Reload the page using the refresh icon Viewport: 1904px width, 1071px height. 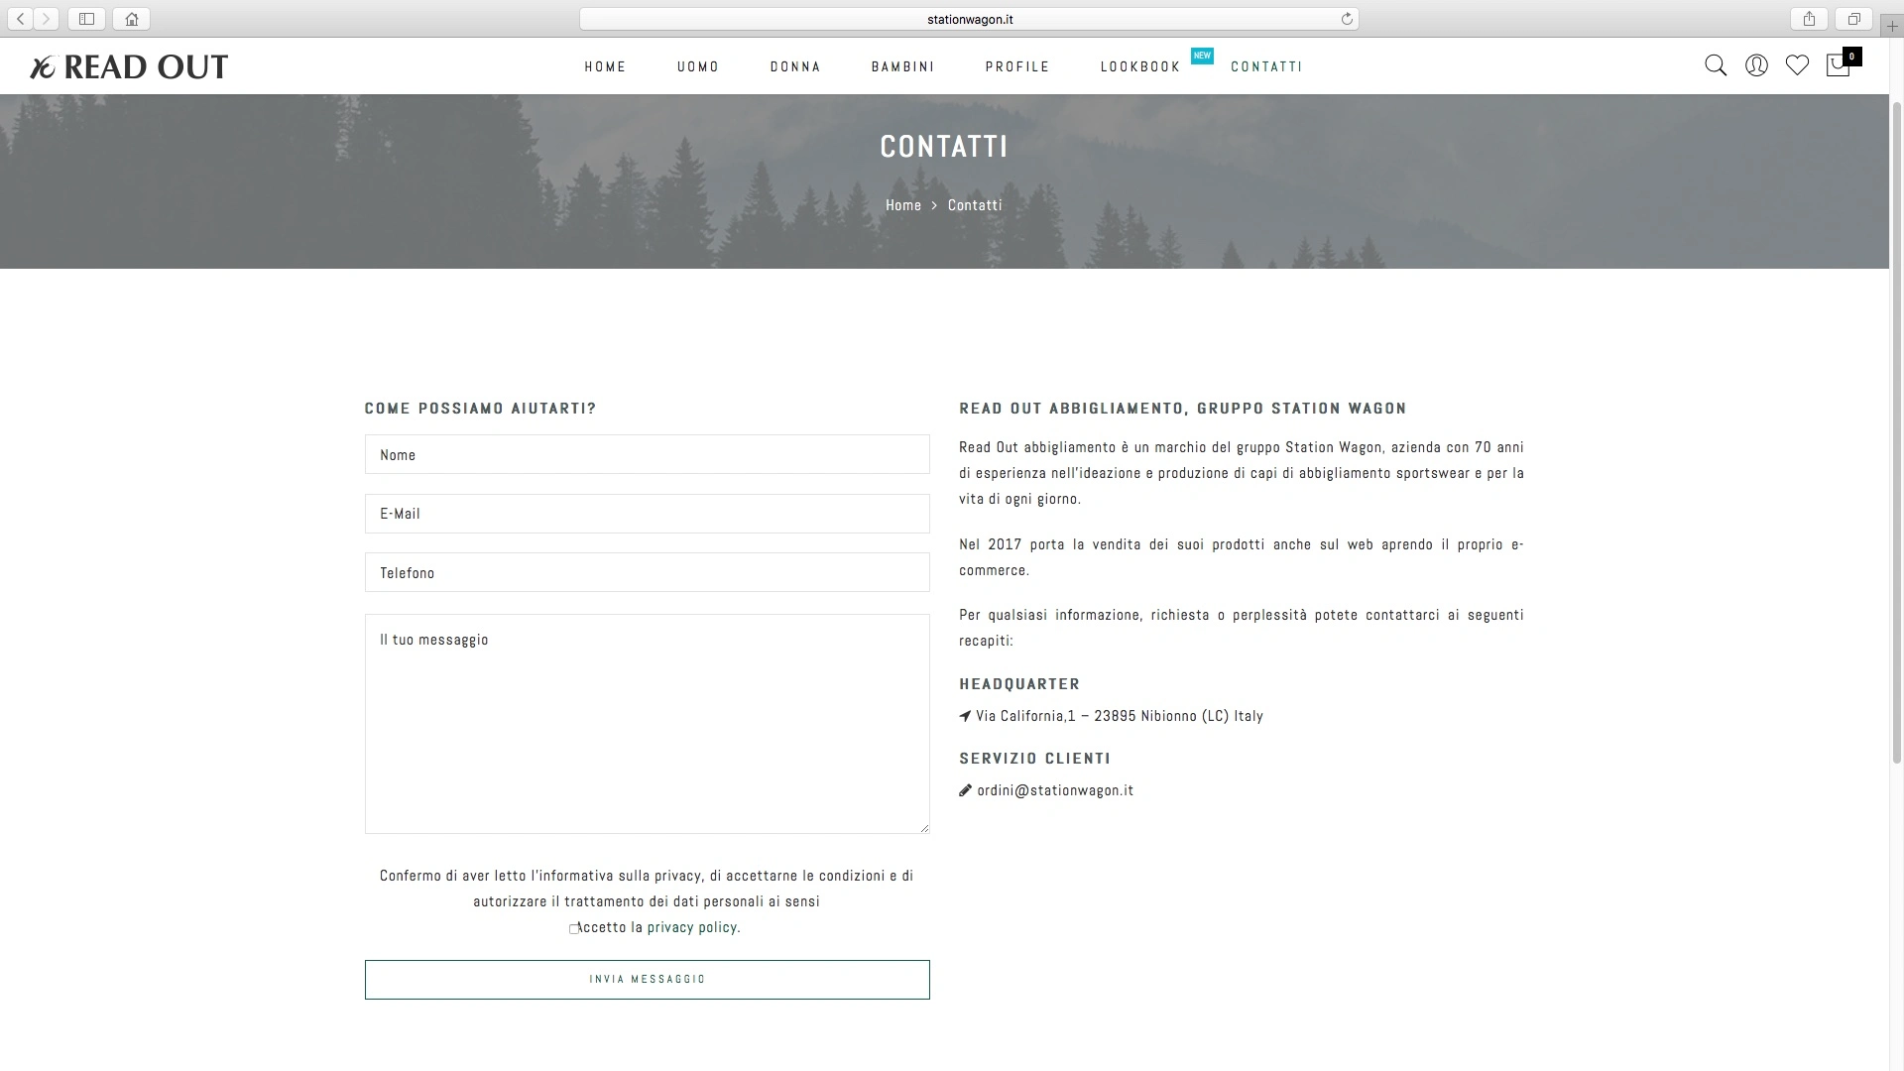pyautogui.click(x=1347, y=19)
